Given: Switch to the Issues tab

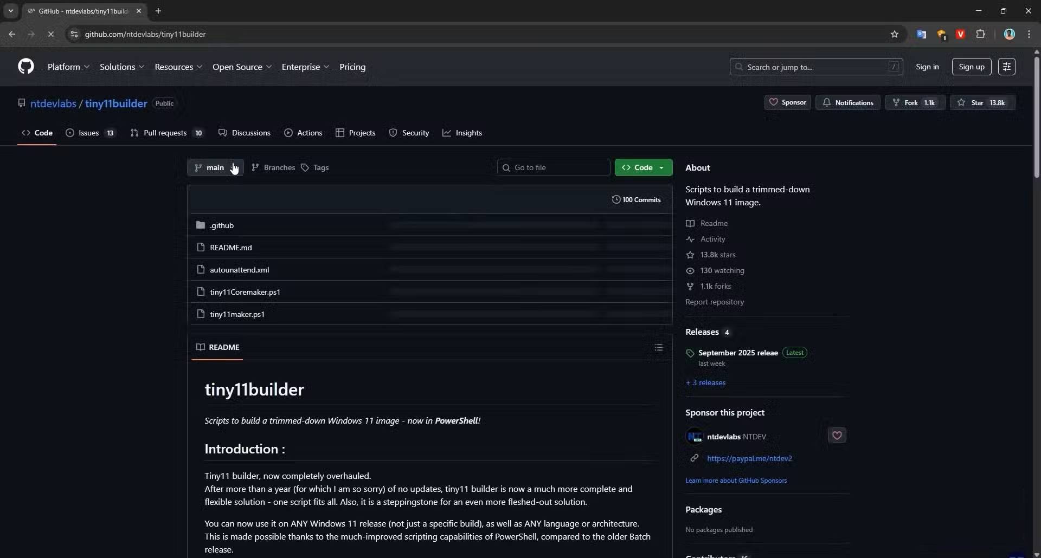Looking at the screenshot, I should click(89, 133).
